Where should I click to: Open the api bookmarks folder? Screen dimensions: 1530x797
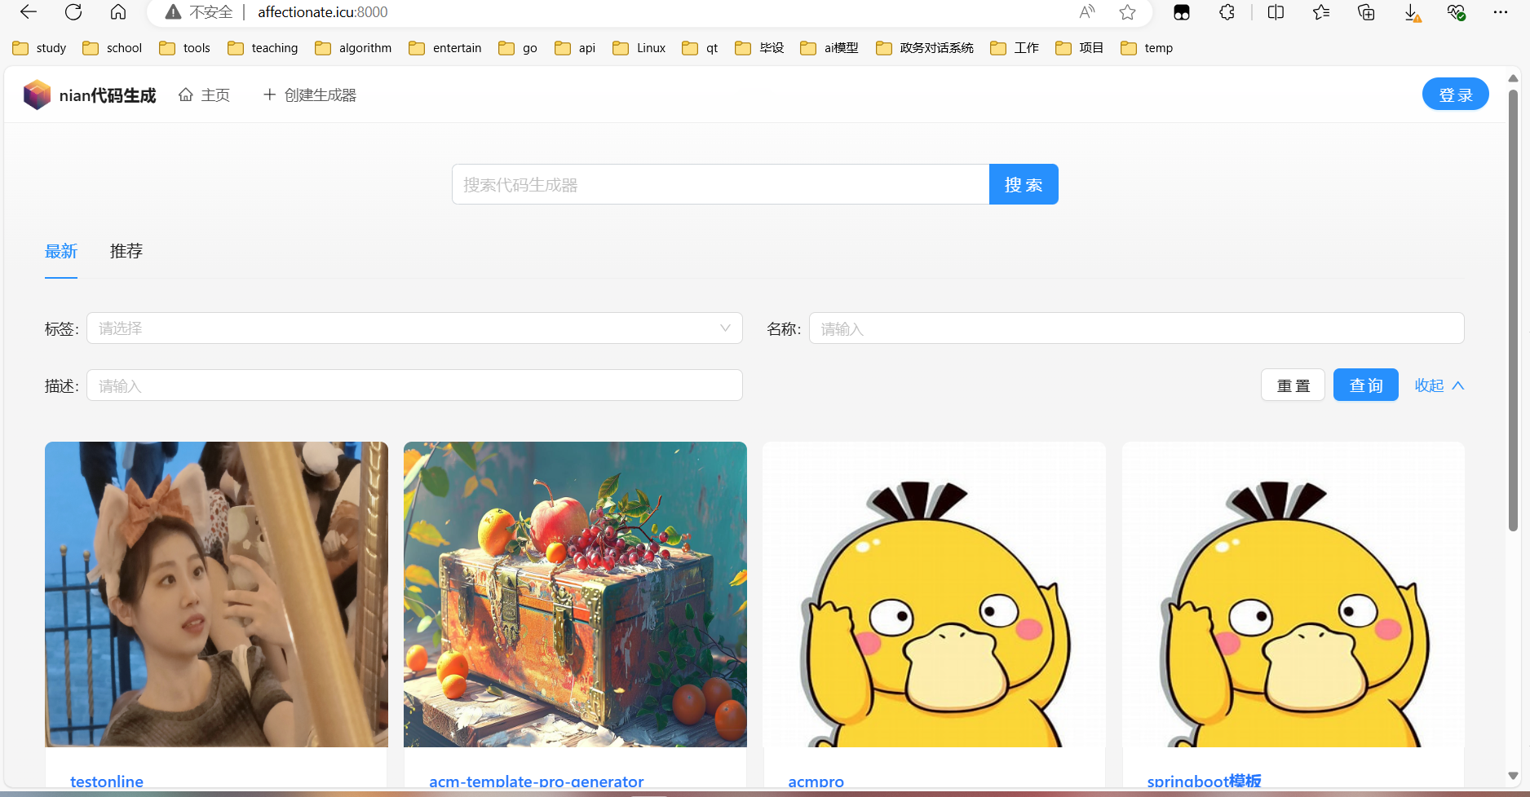[575, 48]
